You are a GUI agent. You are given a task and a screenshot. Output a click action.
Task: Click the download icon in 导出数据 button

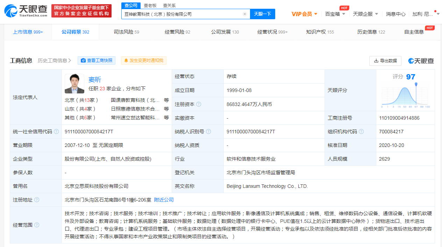click(x=376, y=61)
